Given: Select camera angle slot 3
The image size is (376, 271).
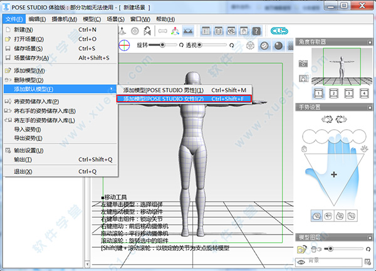Looking at the screenshot, I should click(x=350, y=93).
